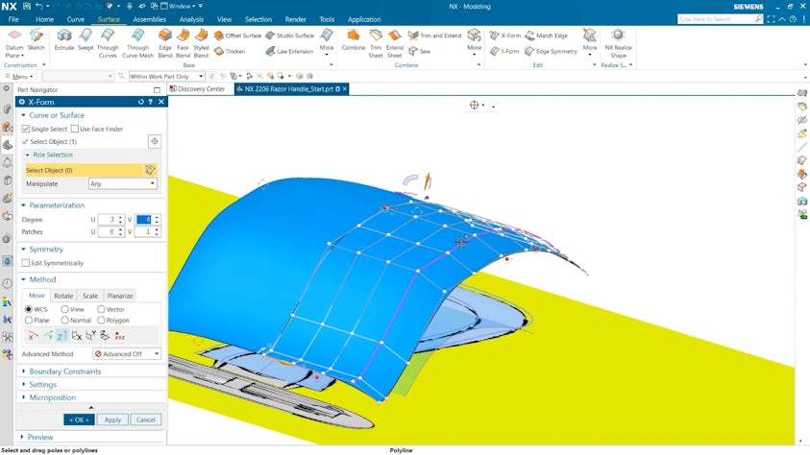This screenshot has width=810, height=455.
Task: Launch NX Realize Shape
Action: [x=618, y=43]
